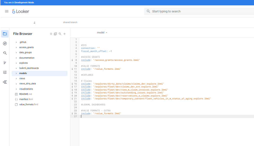Viewport: 254px width, 146px height.
Task: Click info marker on line 18
Action: tap(72, 90)
